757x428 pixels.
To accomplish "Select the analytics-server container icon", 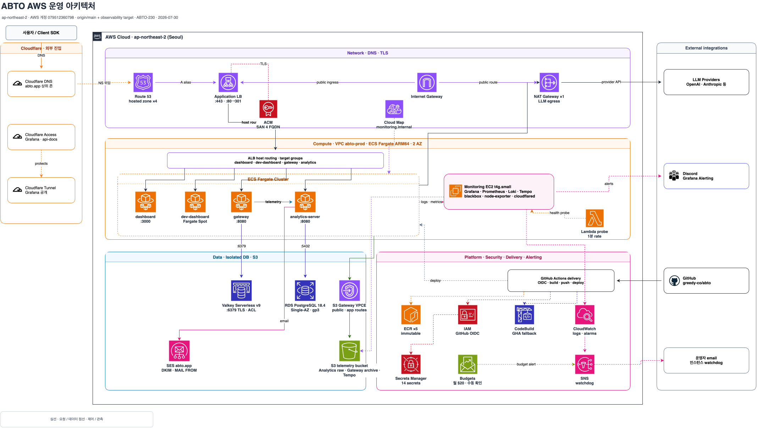I will (305, 202).
